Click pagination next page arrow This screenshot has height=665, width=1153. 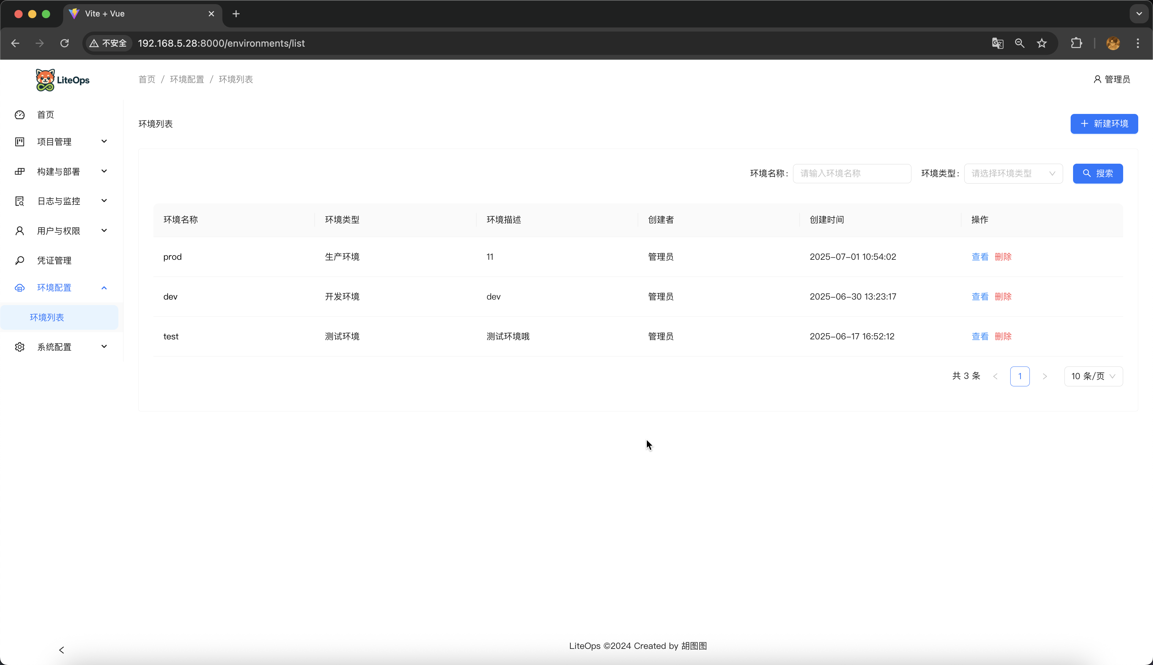click(x=1045, y=376)
